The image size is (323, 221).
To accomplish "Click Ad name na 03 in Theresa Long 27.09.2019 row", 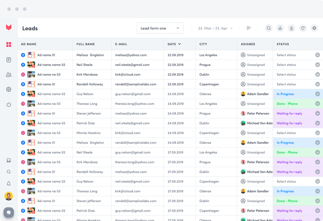I will 49,191.
